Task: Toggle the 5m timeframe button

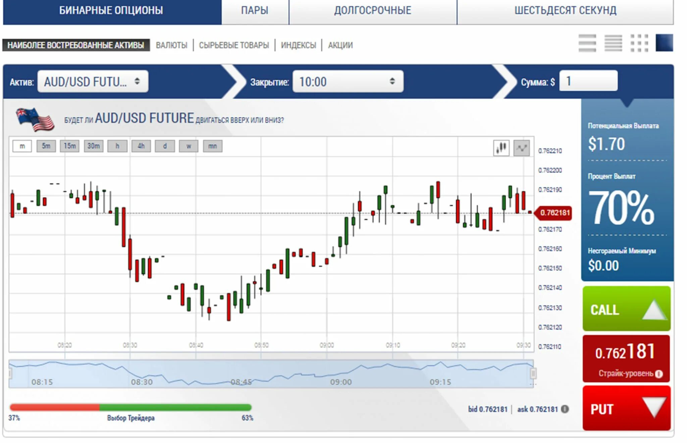Action: coord(46,146)
